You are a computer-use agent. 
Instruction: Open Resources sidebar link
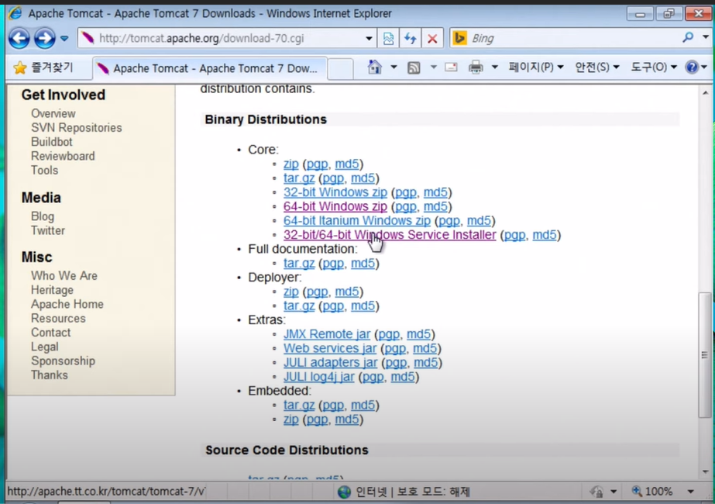(58, 318)
